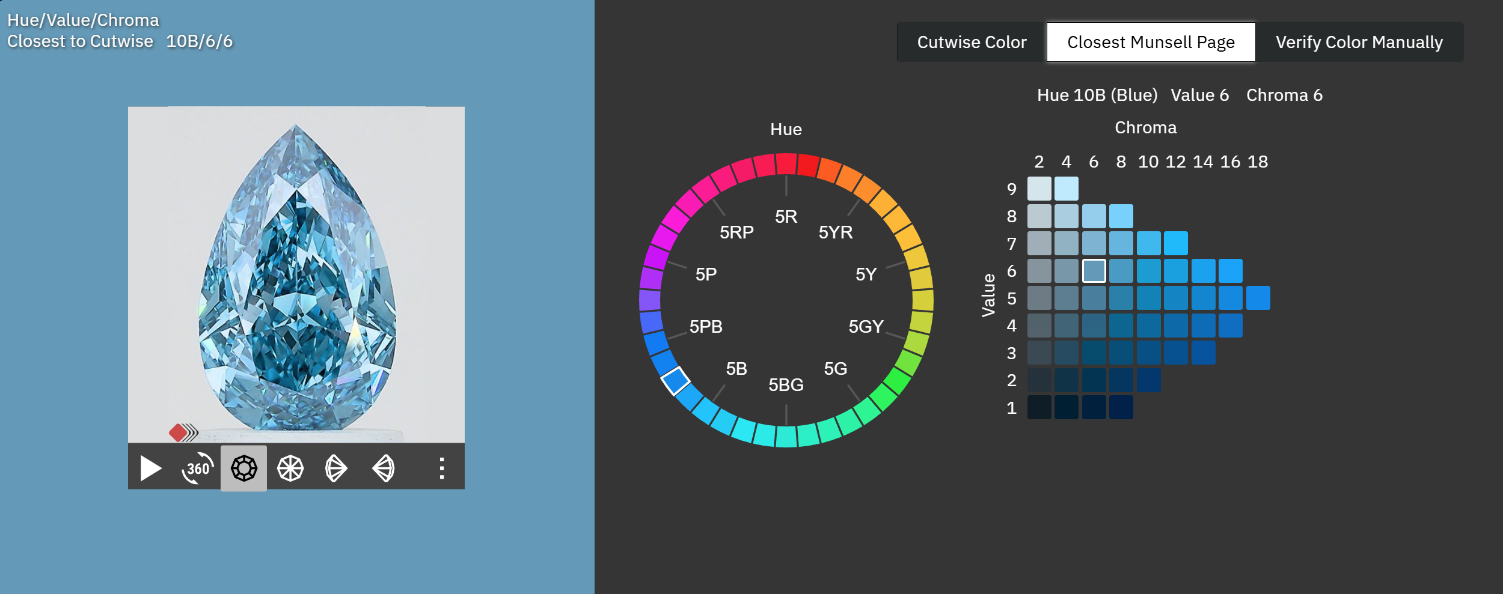The width and height of the screenshot is (1503, 594).
Task: Click the blue pear diamond image
Action: point(296,276)
